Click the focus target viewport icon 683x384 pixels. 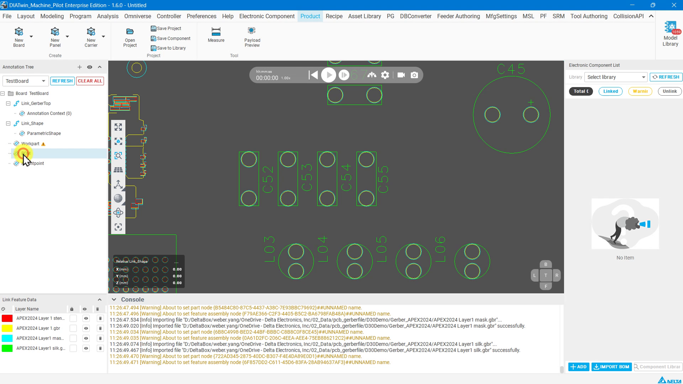tap(118, 227)
